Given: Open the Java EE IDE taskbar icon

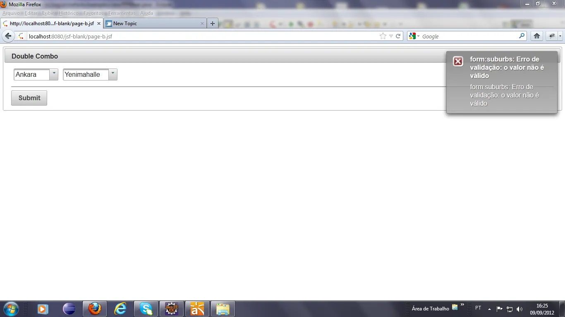Looking at the screenshot, I should 172,309.
